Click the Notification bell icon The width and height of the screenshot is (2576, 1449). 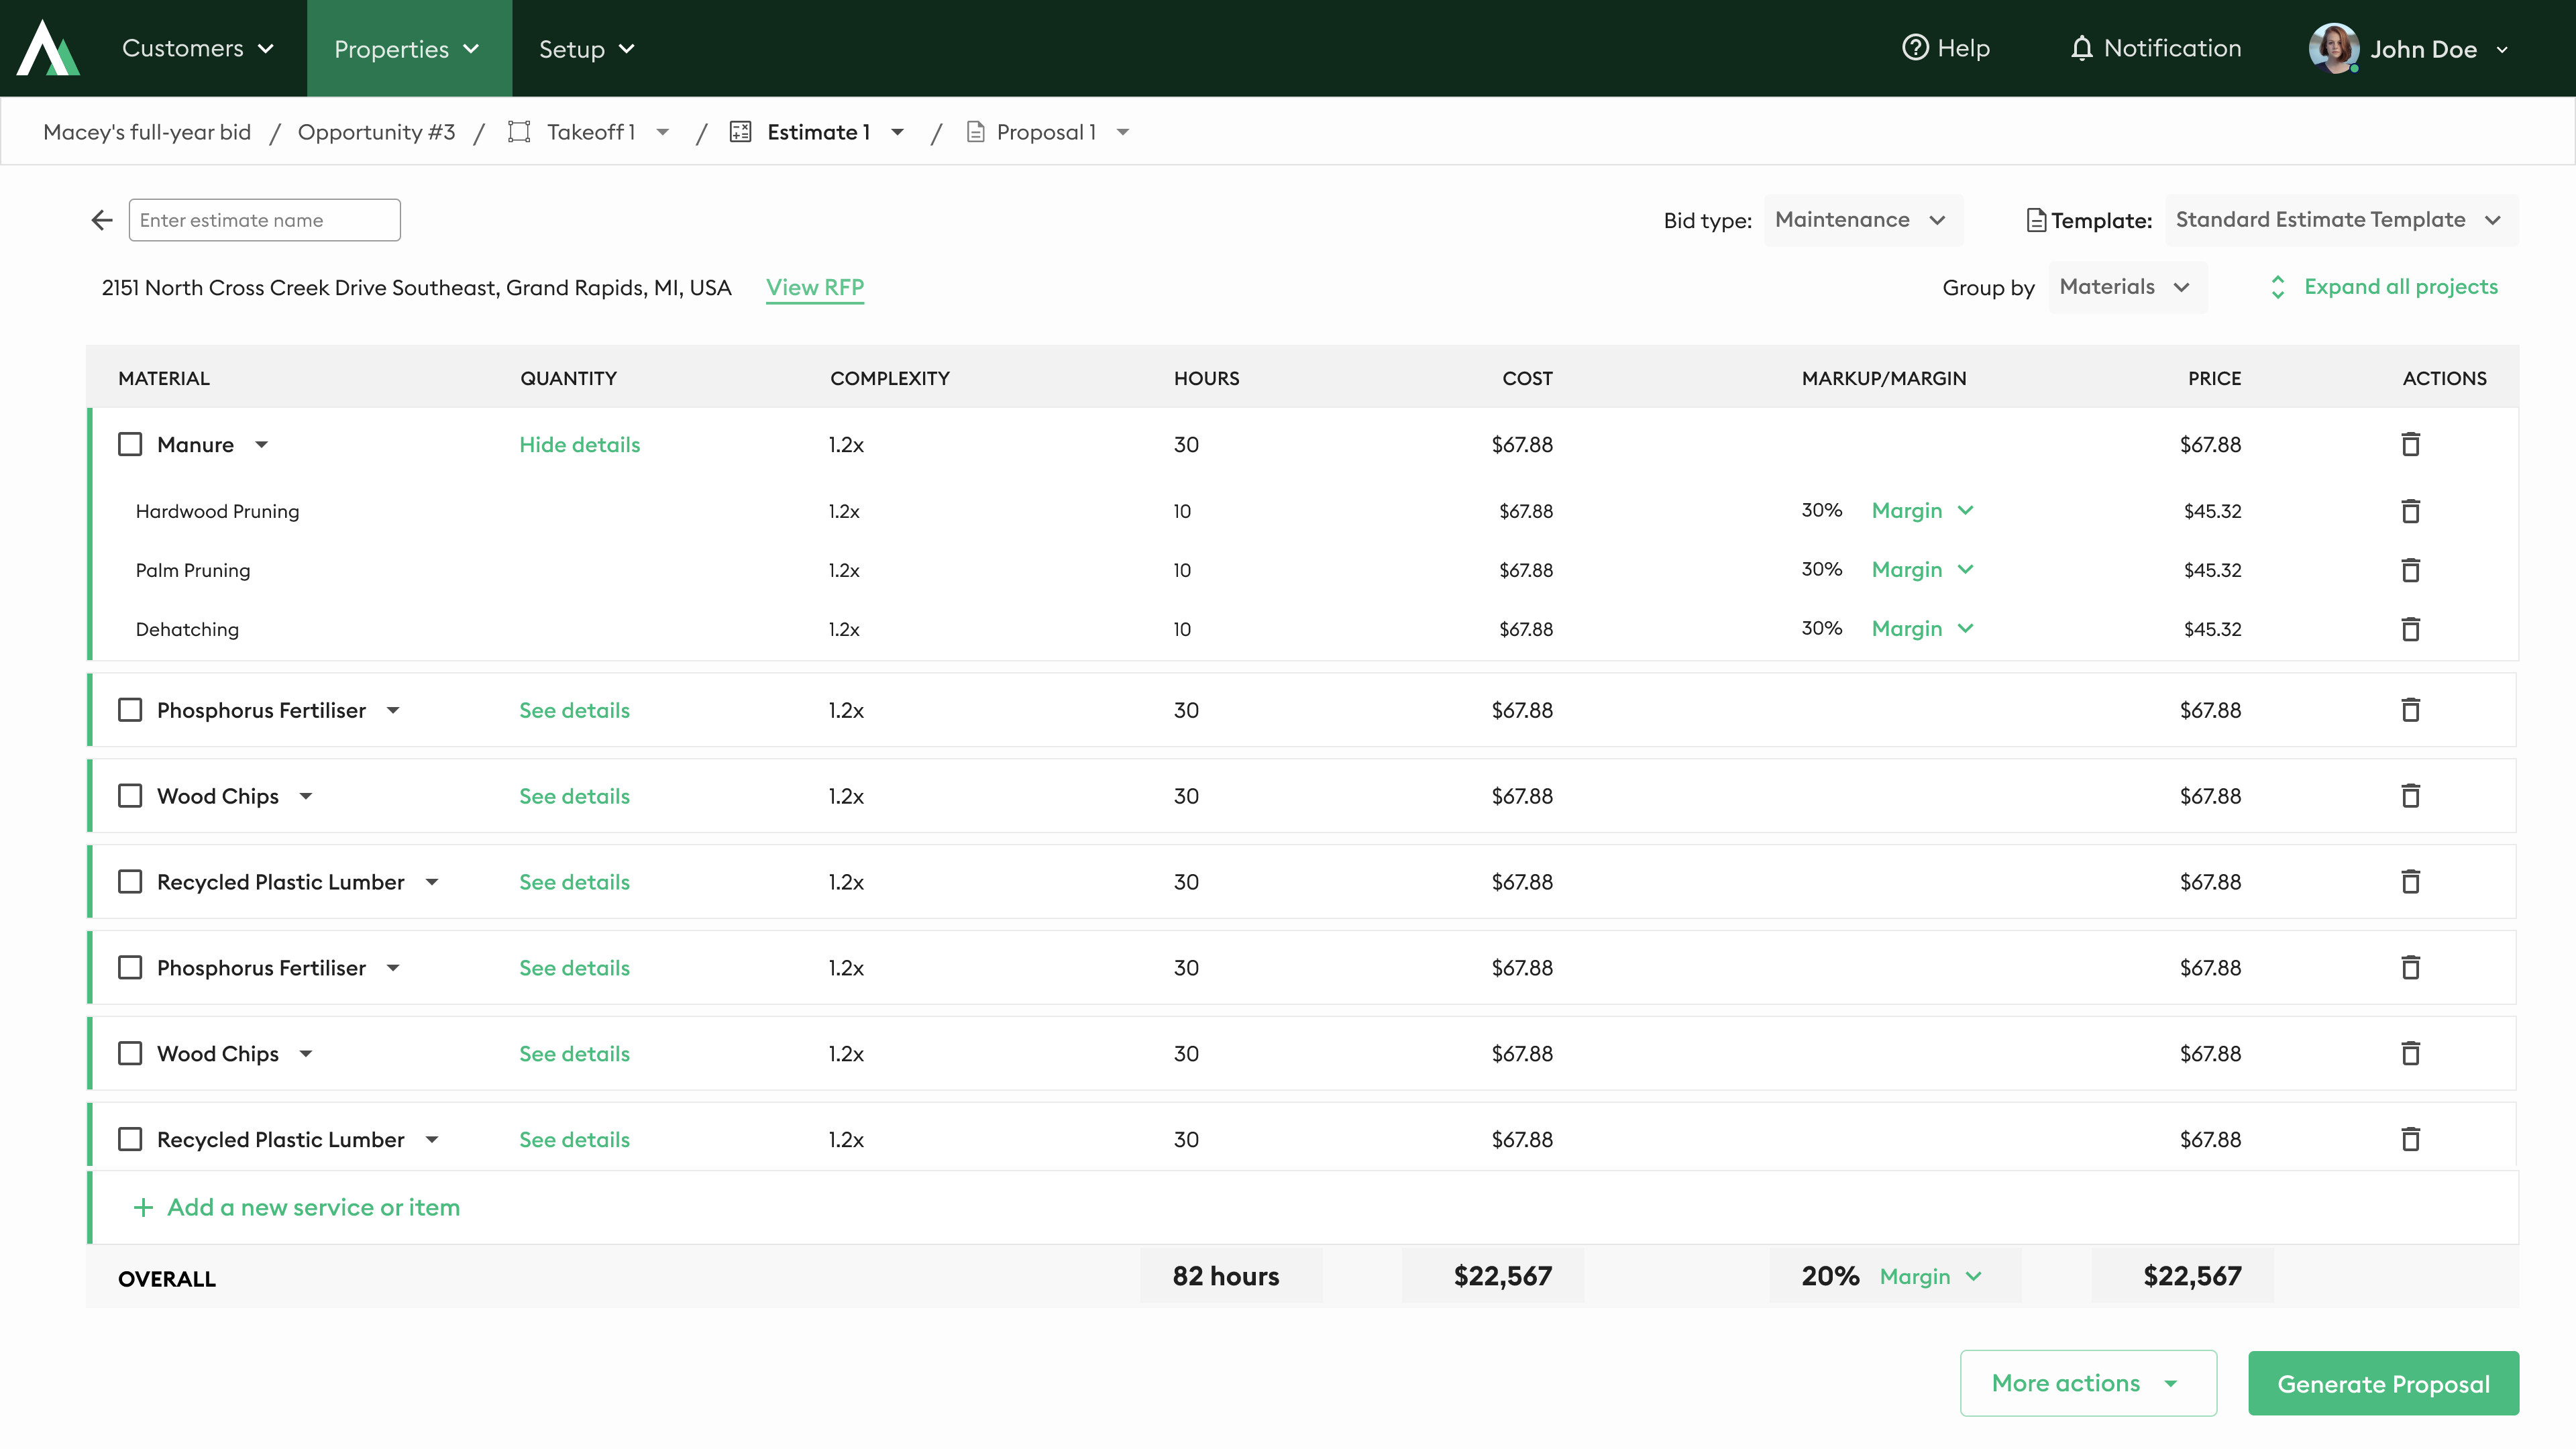[2081, 48]
